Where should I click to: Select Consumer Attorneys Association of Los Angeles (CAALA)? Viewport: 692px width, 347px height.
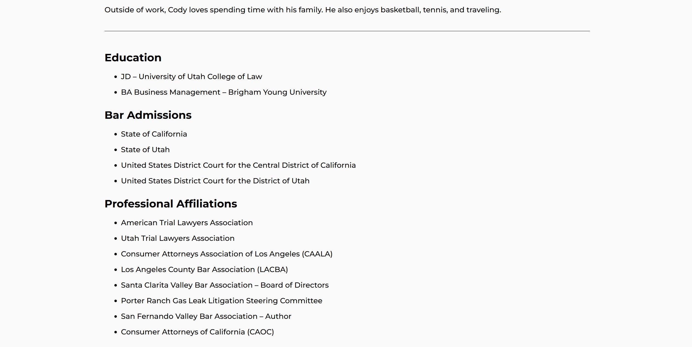click(227, 254)
